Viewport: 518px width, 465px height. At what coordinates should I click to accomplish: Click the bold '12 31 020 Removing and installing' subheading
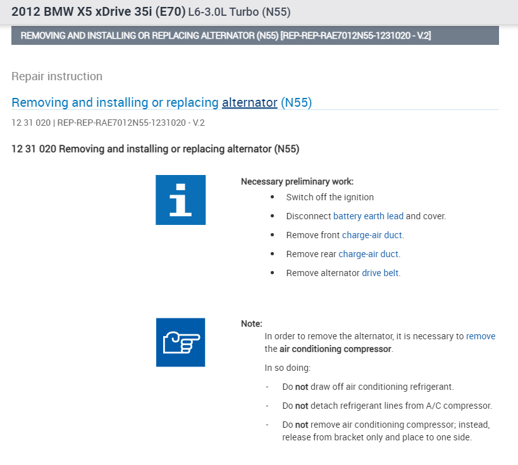[x=155, y=149]
